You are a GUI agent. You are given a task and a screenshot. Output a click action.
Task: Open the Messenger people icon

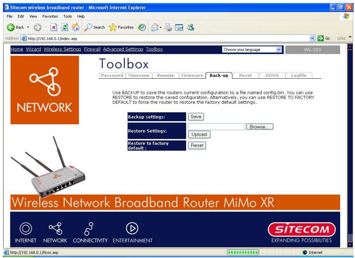(x=190, y=27)
